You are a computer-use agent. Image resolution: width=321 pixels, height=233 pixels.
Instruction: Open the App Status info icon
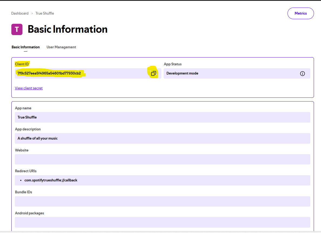point(302,74)
